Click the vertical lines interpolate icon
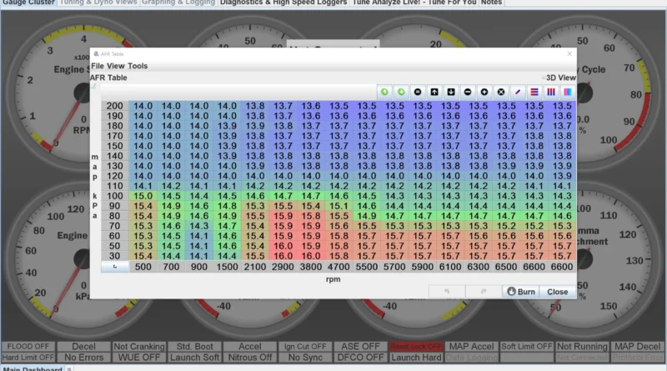The height and width of the screenshot is (371, 667). (x=551, y=91)
